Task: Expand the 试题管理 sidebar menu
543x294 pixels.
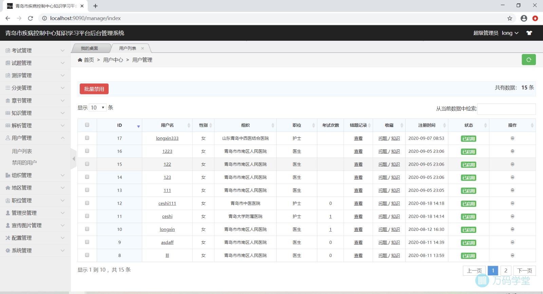Action: (x=35, y=63)
